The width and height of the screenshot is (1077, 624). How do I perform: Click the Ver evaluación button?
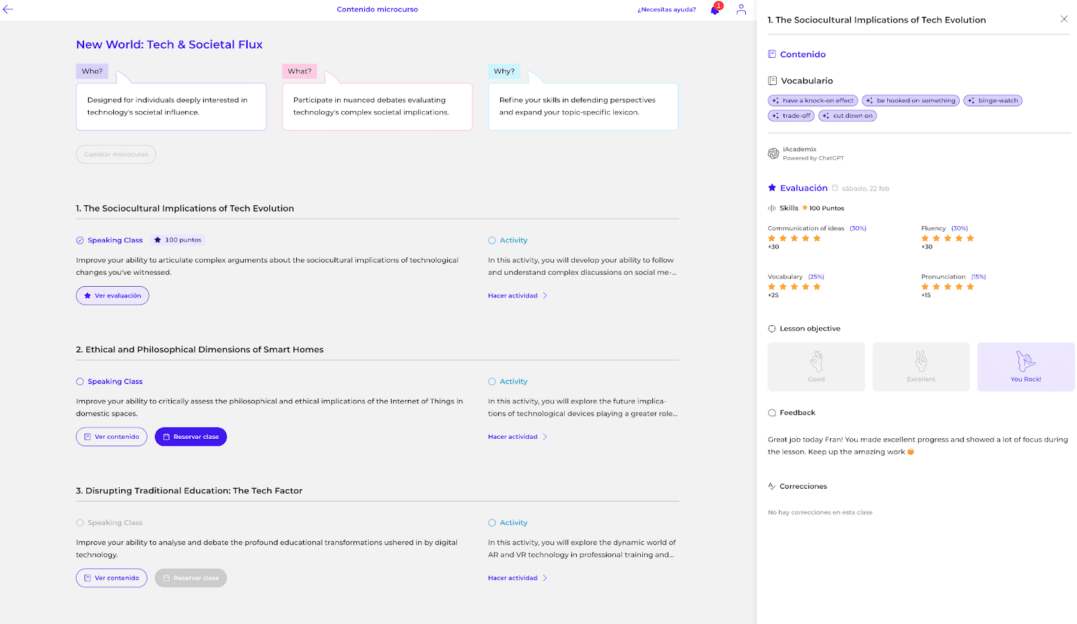[x=112, y=296]
